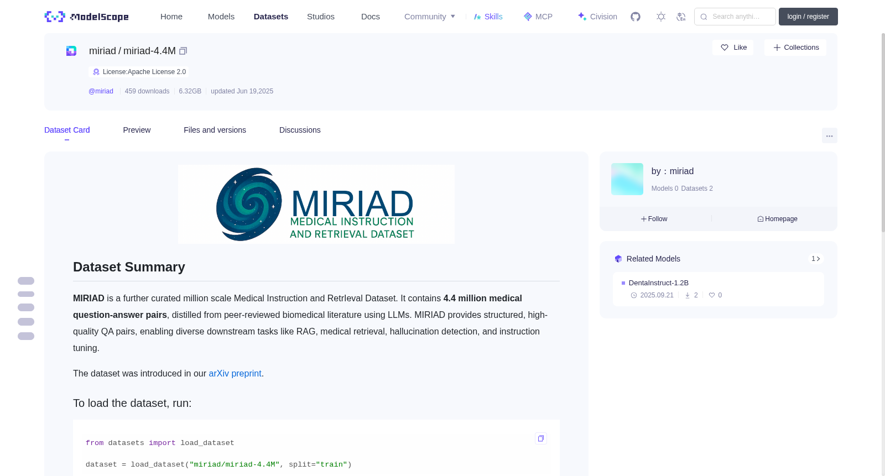Click the MIRIAD banner image
Viewport: 885px width, 476px height.
point(316,204)
